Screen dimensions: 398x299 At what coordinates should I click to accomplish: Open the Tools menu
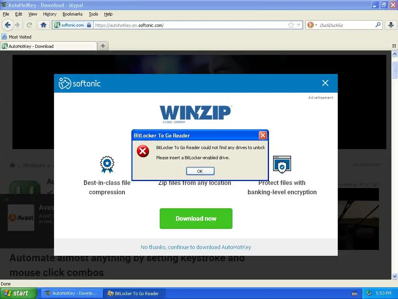[93, 14]
